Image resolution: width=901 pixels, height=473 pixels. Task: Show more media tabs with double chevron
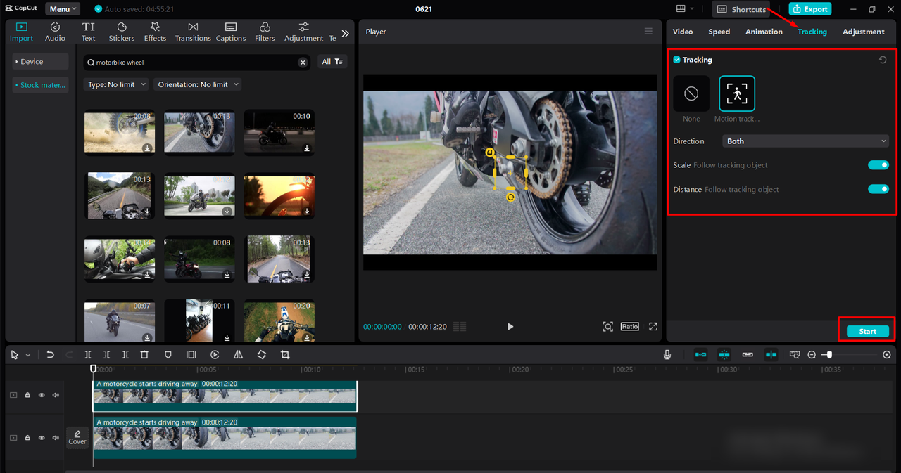click(x=345, y=33)
